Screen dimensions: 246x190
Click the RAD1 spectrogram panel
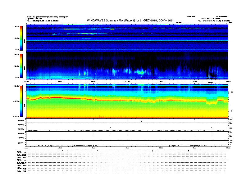(x=127, y=66)
